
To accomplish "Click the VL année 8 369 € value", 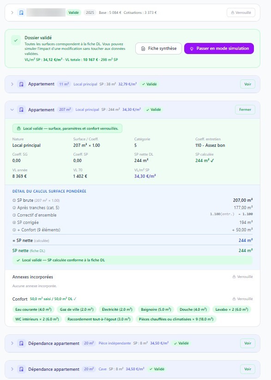I will (19, 176).
